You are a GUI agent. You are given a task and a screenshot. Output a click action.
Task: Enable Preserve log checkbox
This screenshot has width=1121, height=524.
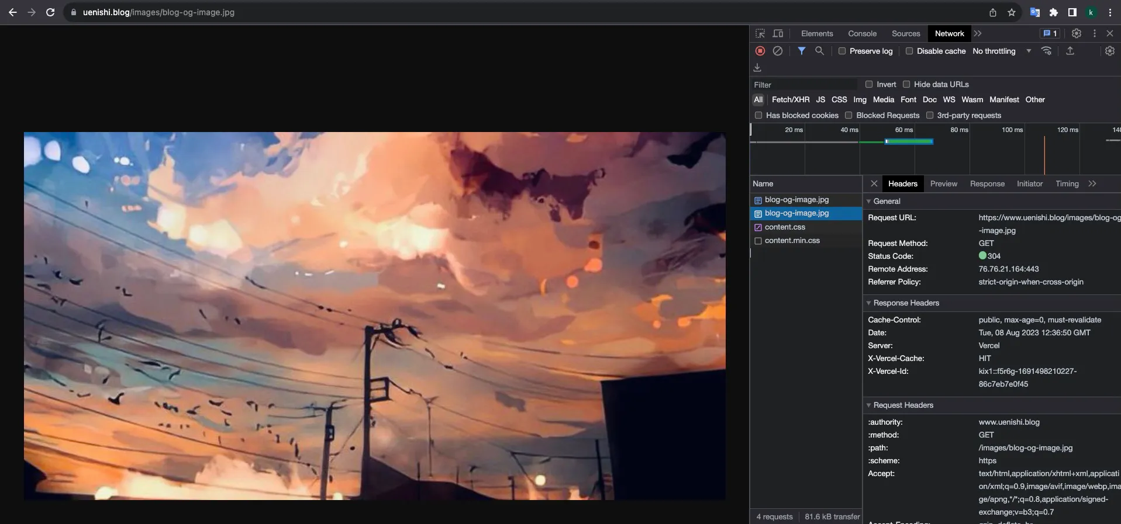pos(842,51)
